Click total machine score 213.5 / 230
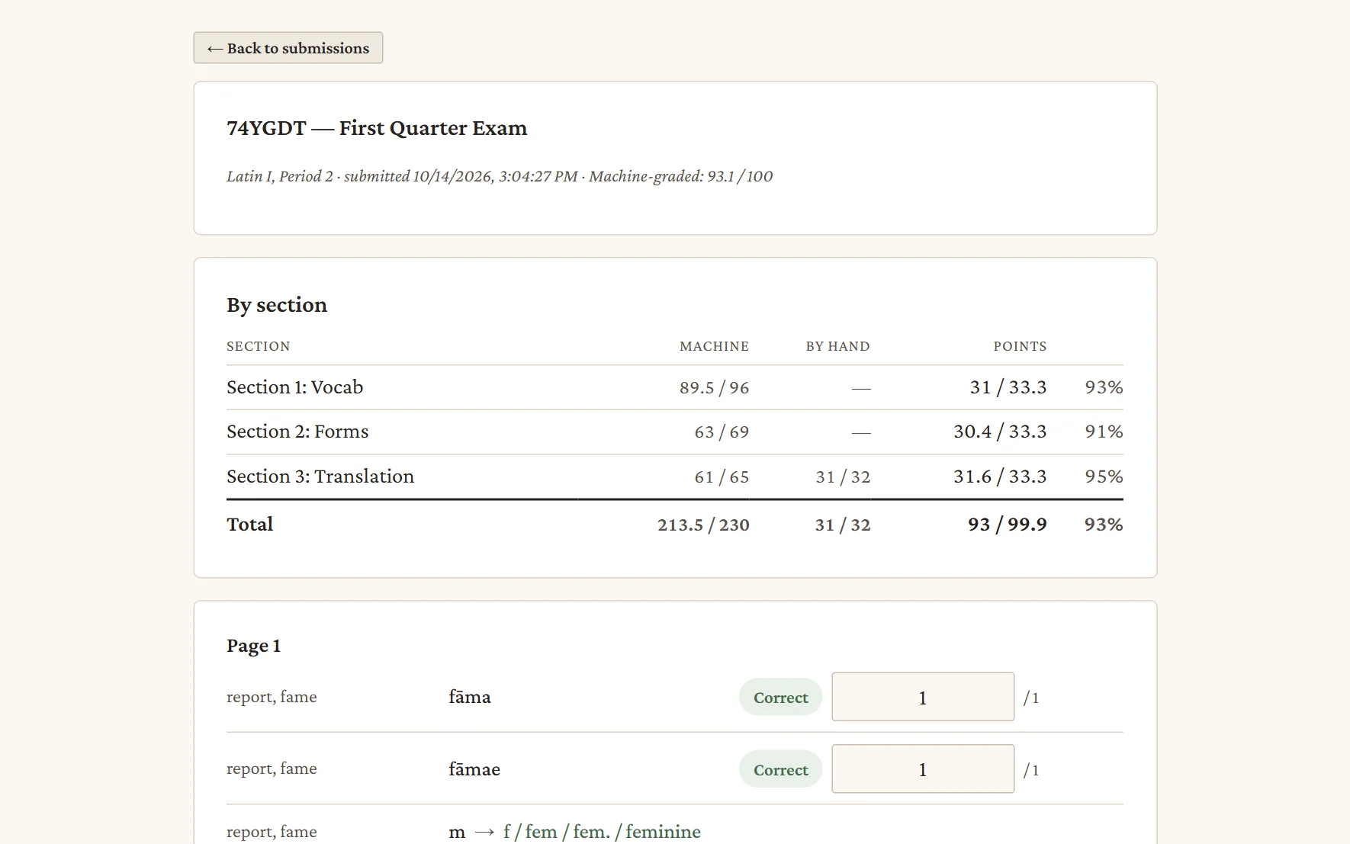Screen dimensions: 1350x844 703,525
